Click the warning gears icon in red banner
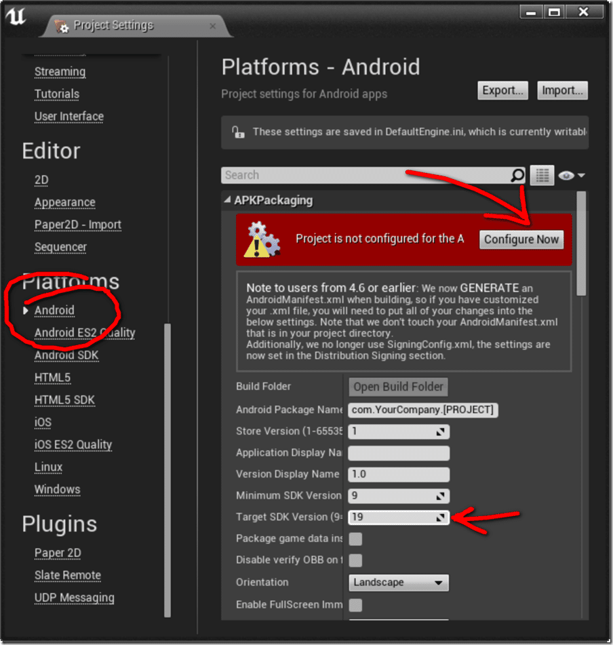This screenshot has width=613, height=645. (262, 239)
